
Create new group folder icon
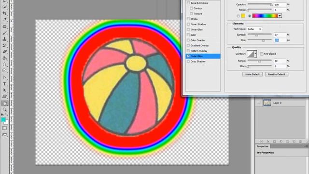287,142
